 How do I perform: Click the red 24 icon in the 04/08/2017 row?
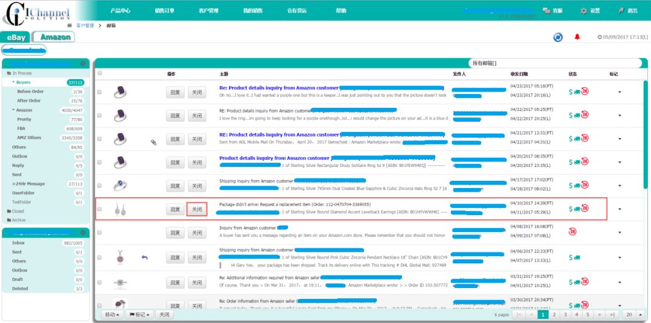click(572, 231)
